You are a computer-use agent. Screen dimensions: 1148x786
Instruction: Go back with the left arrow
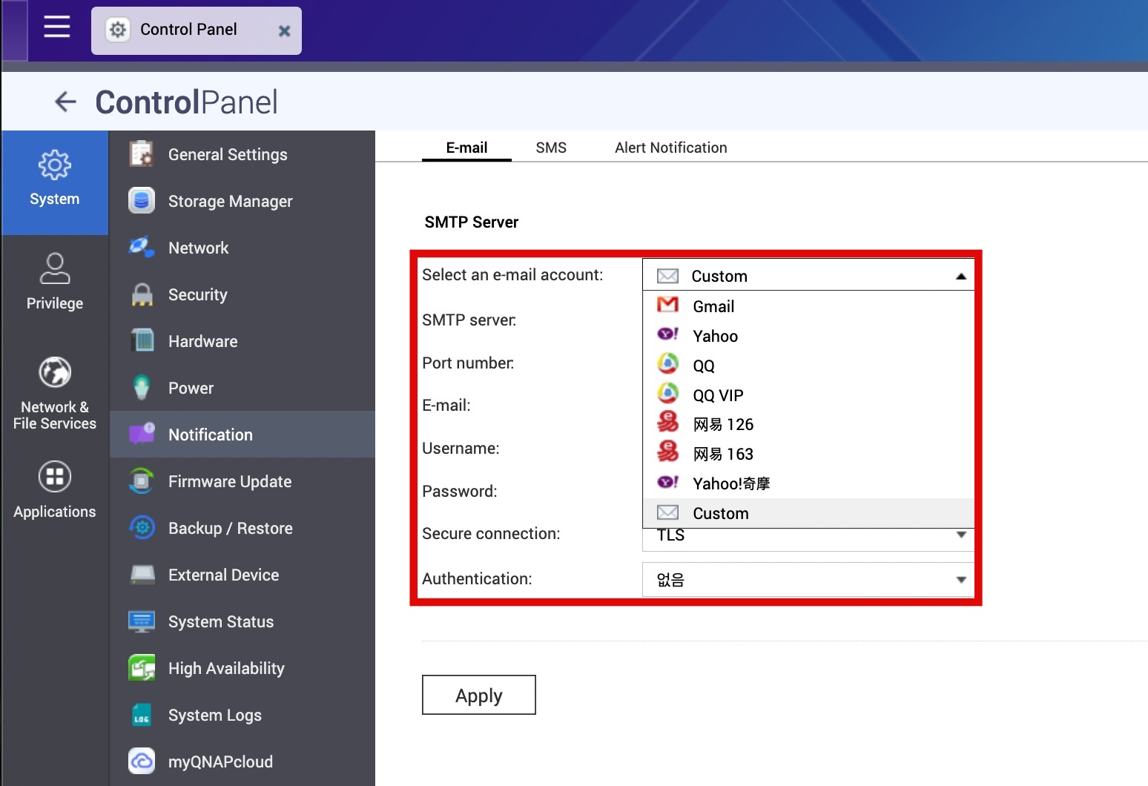(x=66, y=102)
